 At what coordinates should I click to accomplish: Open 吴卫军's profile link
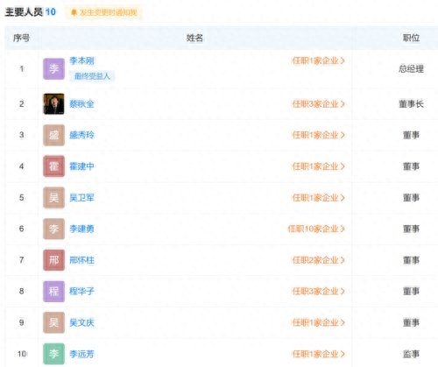81,198
